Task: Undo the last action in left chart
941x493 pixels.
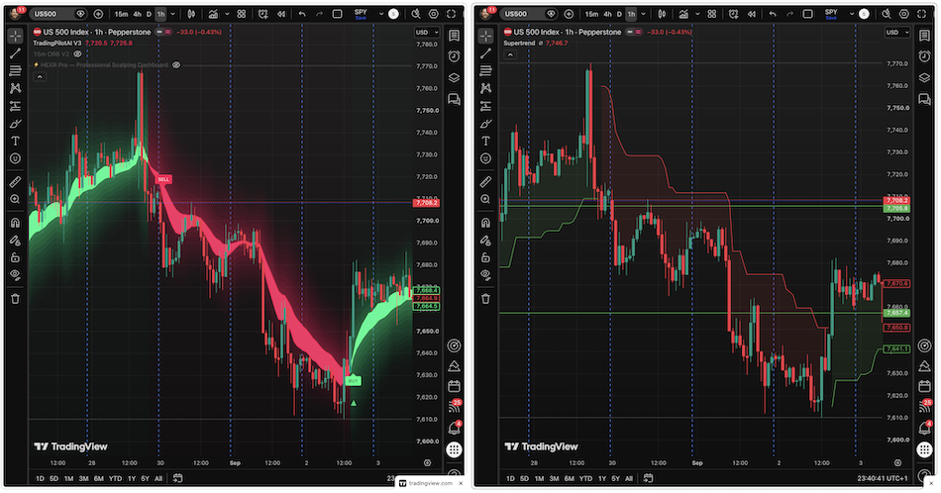Action: 302,14
